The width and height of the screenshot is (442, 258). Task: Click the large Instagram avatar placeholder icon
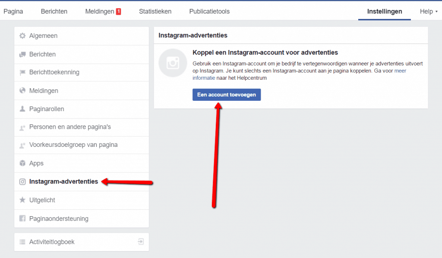[172, 63]
